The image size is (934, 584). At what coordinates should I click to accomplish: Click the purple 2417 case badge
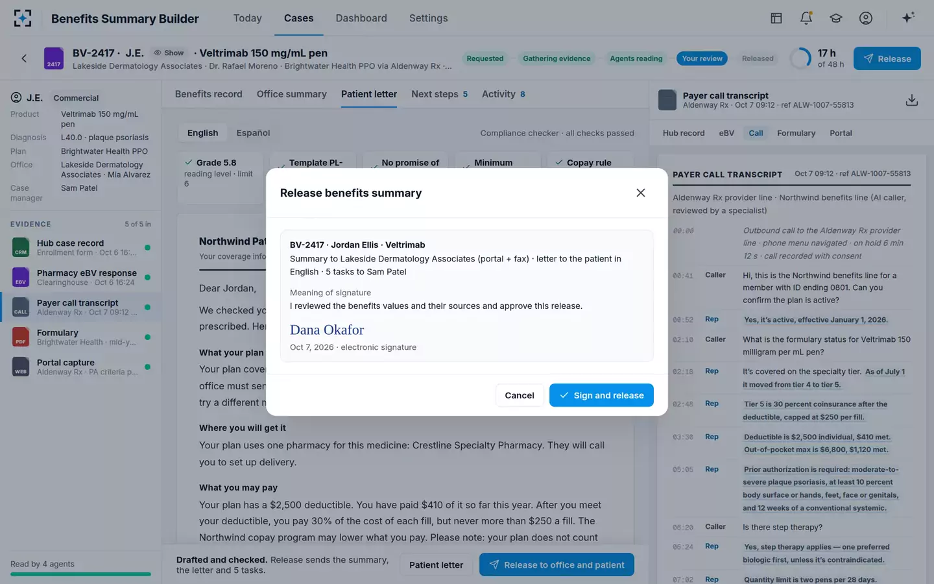click(x=54, y=58)
